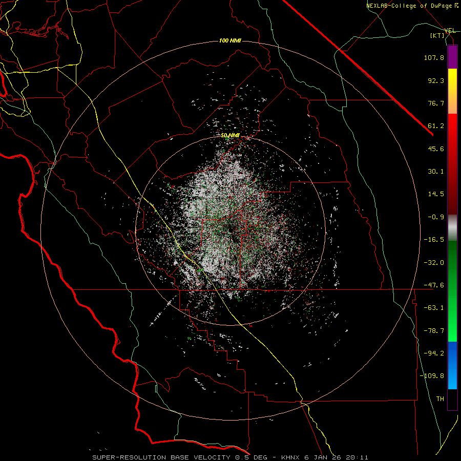Click the yellow-orange segment of the color bar
This screenshot has height=461, width=461.
(452, 91)
